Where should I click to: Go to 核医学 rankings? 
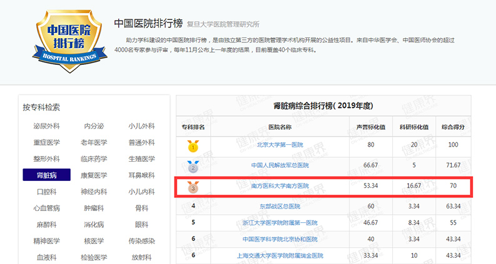[94, 241]
